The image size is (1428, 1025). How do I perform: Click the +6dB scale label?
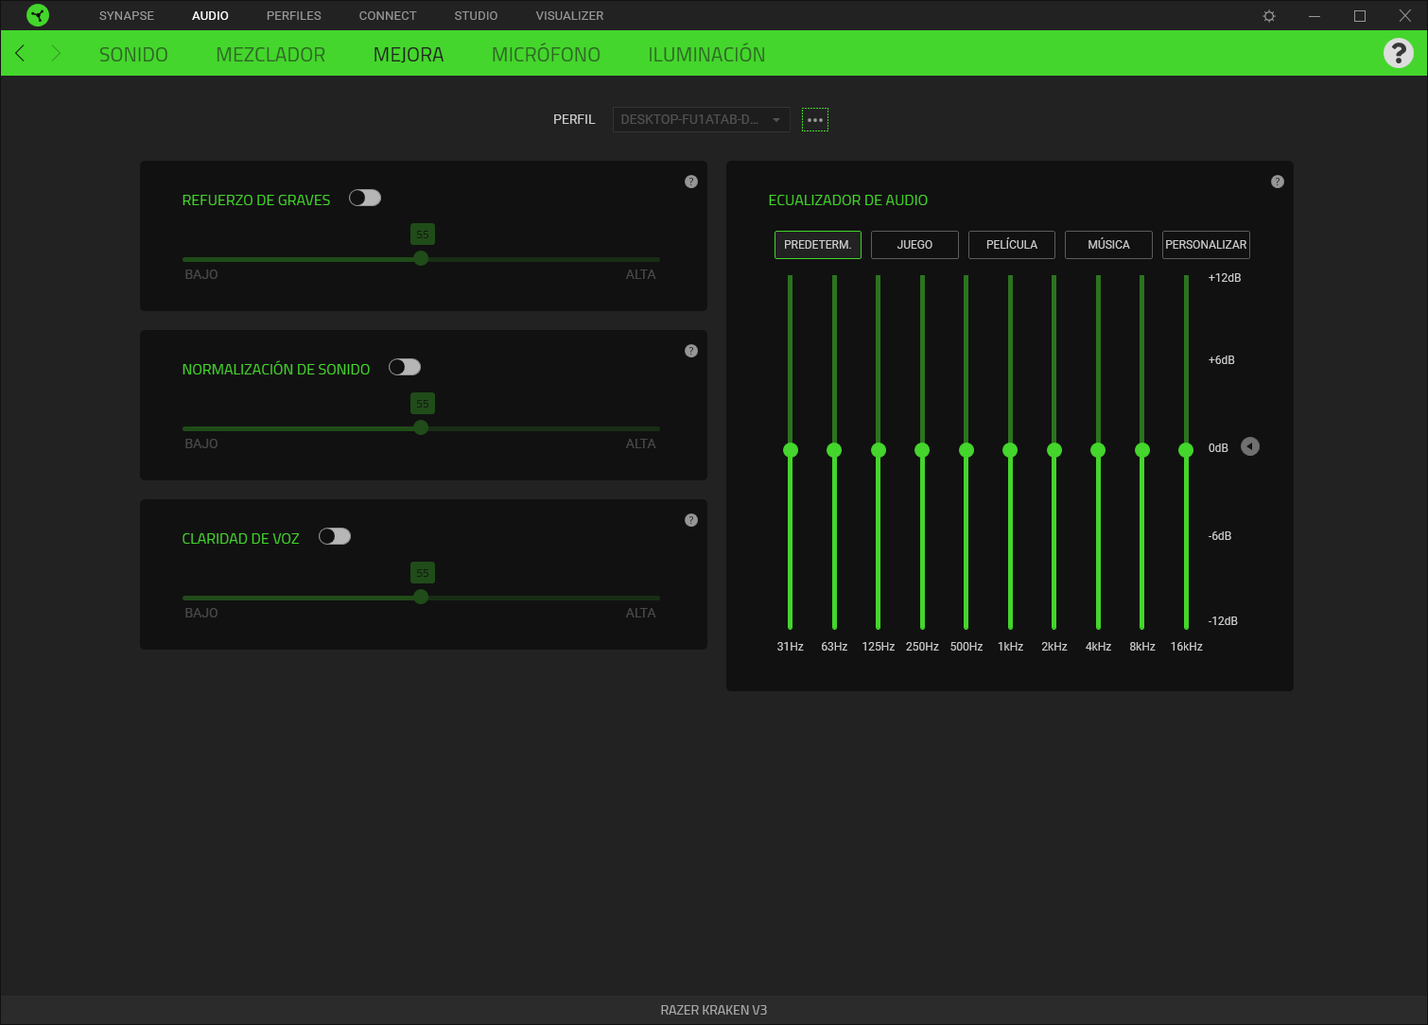[1221, 360]
